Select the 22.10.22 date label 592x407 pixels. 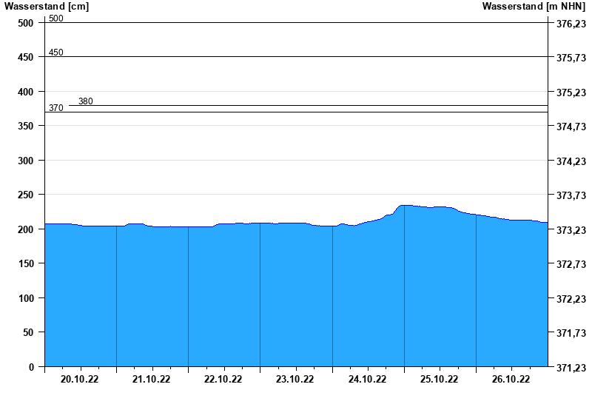tap(223, 380)
